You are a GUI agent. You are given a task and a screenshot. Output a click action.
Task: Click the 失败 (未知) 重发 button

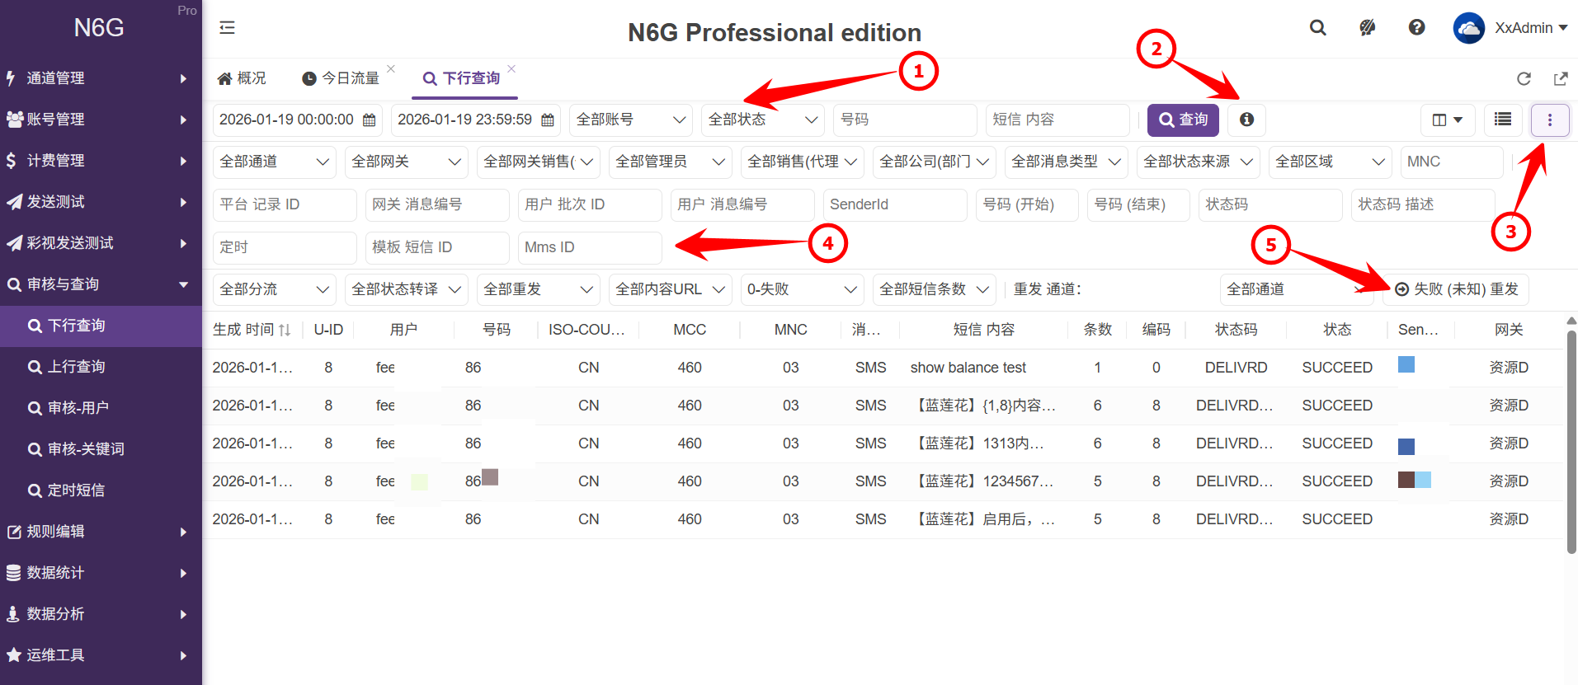click(1456, 290)
